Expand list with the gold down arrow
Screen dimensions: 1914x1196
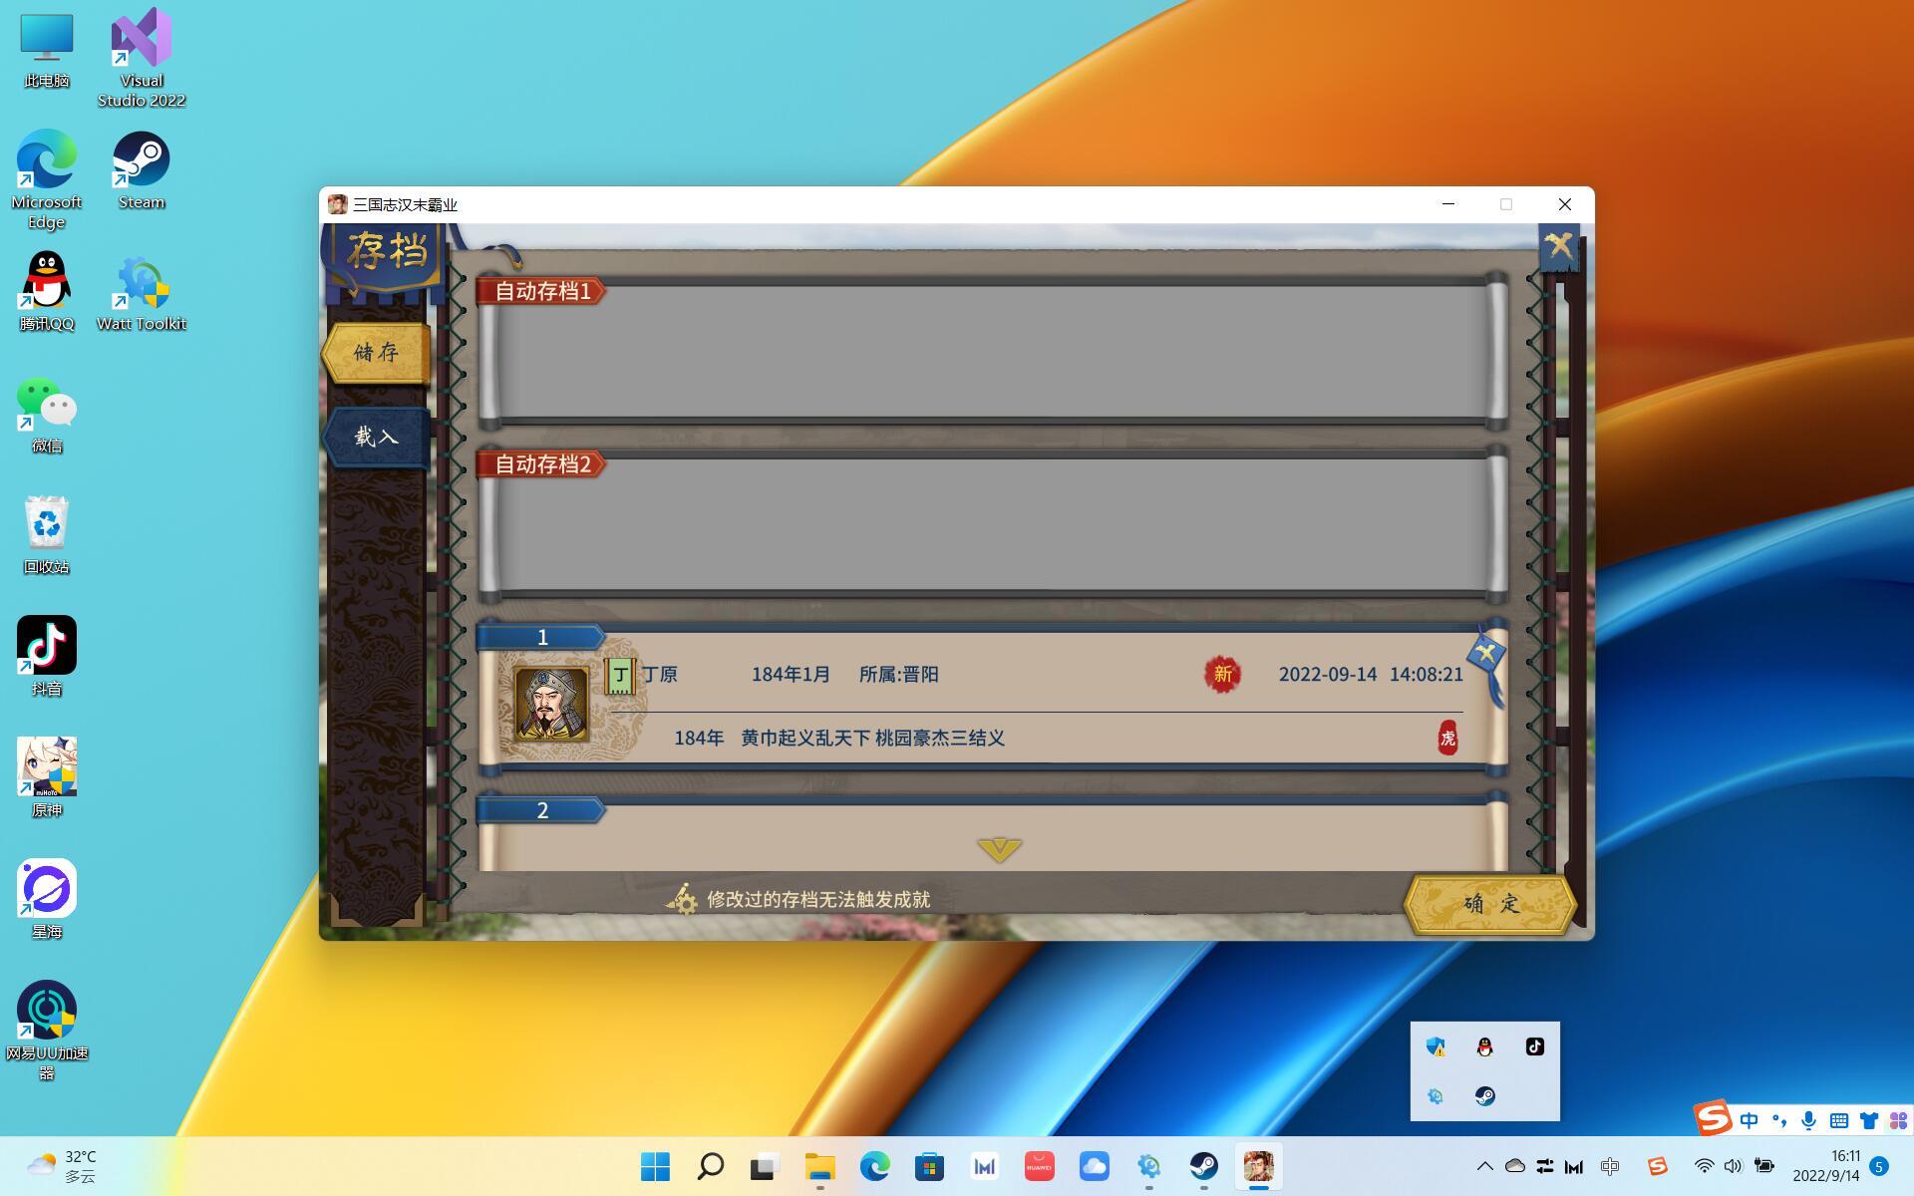tap(999, 849)
